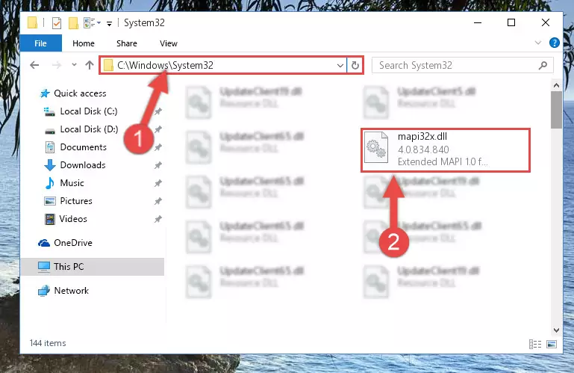Open the blue Help question mark icon

[x=555, y=43]
